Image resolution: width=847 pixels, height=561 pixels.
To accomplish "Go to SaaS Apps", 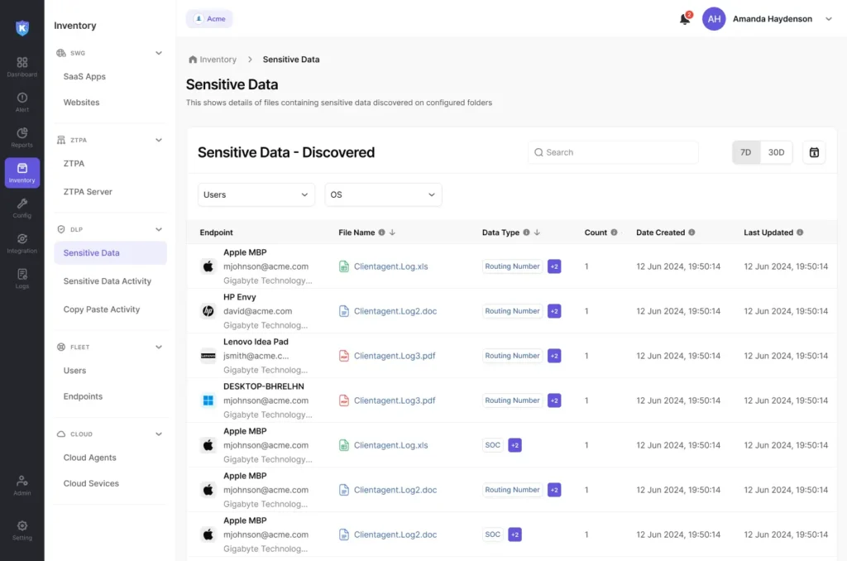I will pyautogui.click(x=84, y=77).
